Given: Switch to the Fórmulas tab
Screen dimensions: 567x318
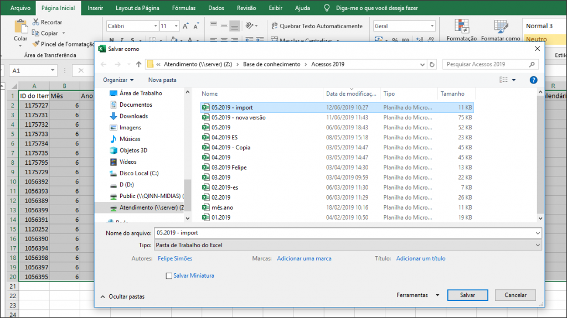Looking at the screenshot, I should (x=184, y=8).
